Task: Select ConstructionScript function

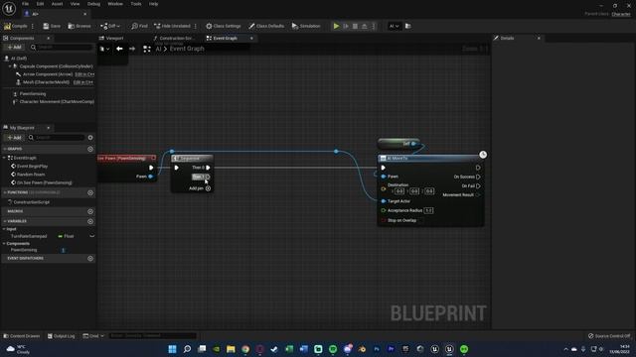Action: pyautogui.click(x=31, y=202)
